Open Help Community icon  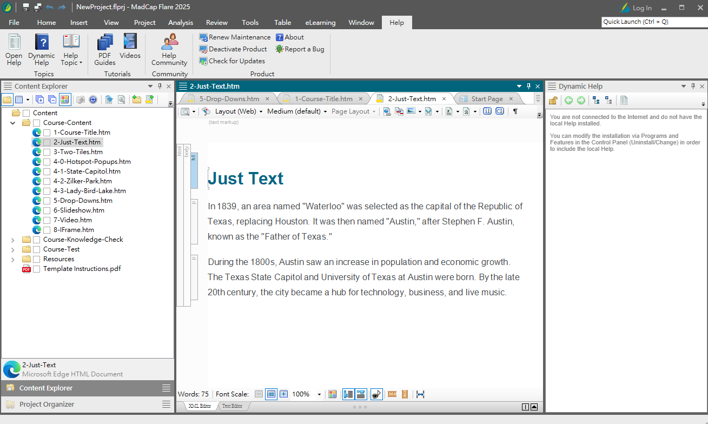point(169,42)
